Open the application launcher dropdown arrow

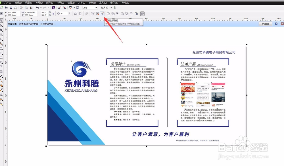74,8
